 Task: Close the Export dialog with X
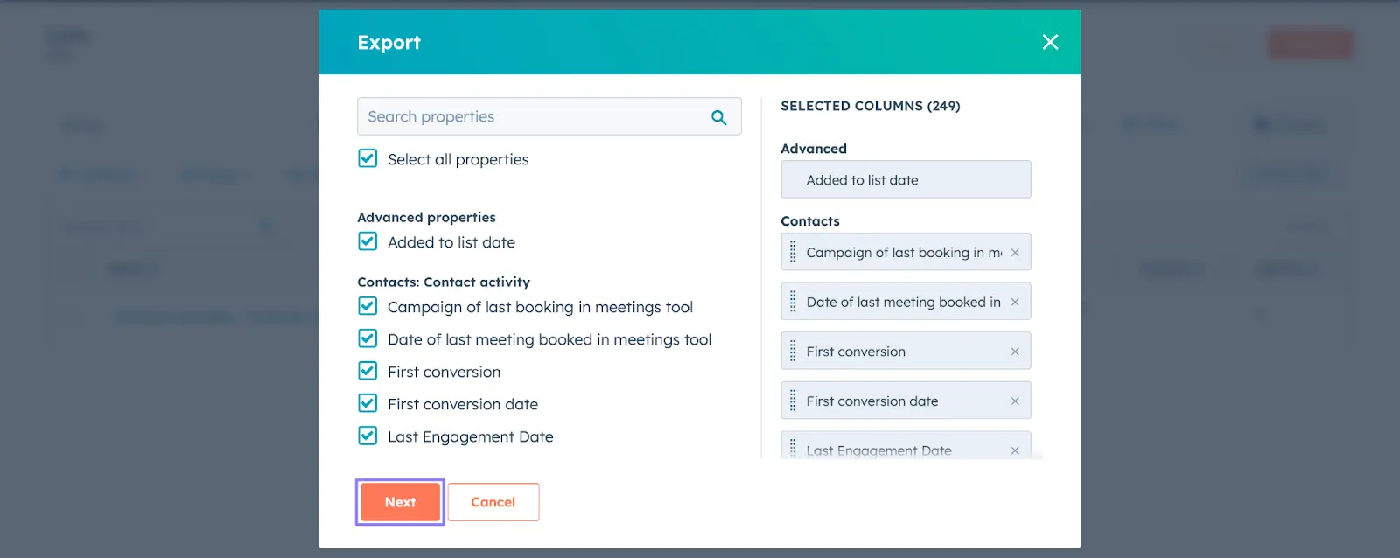[1050, 42]
